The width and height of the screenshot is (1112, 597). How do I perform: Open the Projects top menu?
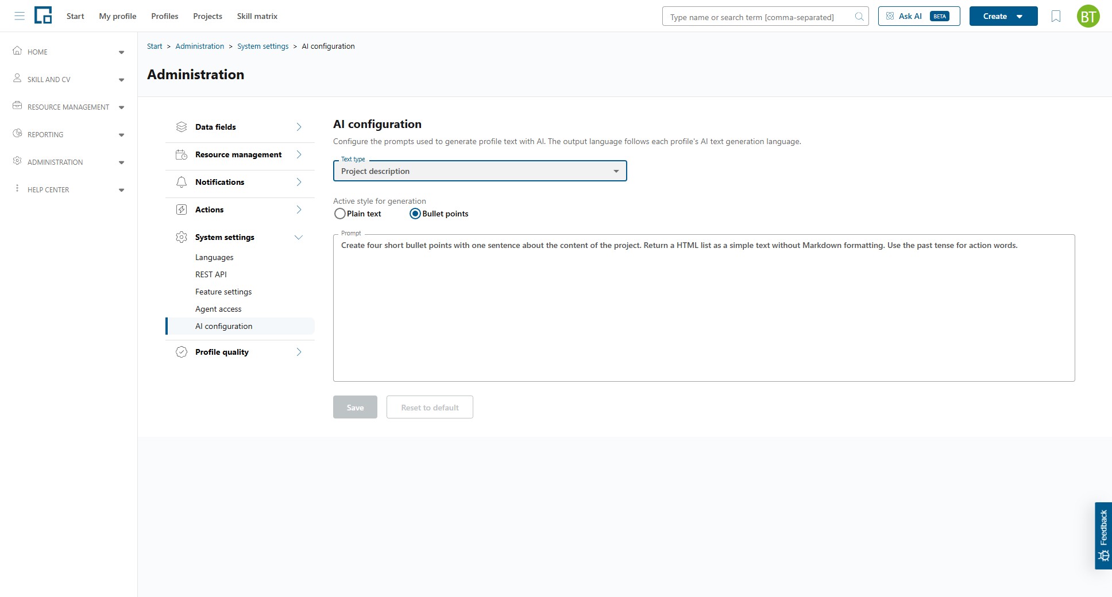coord(207,16)
